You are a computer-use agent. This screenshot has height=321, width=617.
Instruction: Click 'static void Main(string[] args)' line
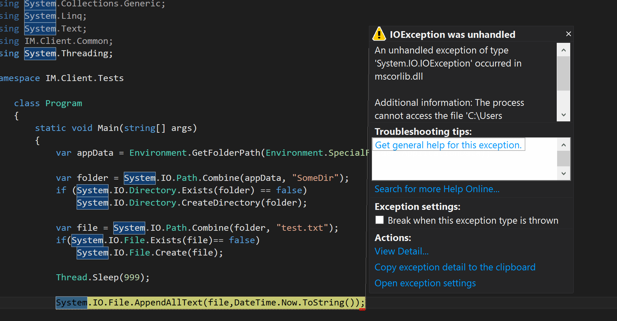116,128
